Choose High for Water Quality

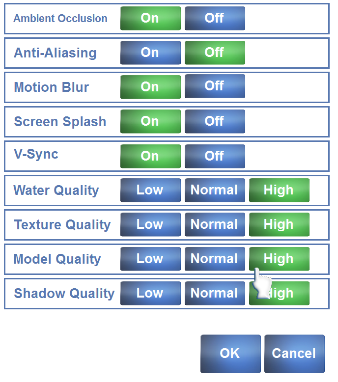[279, 191]
